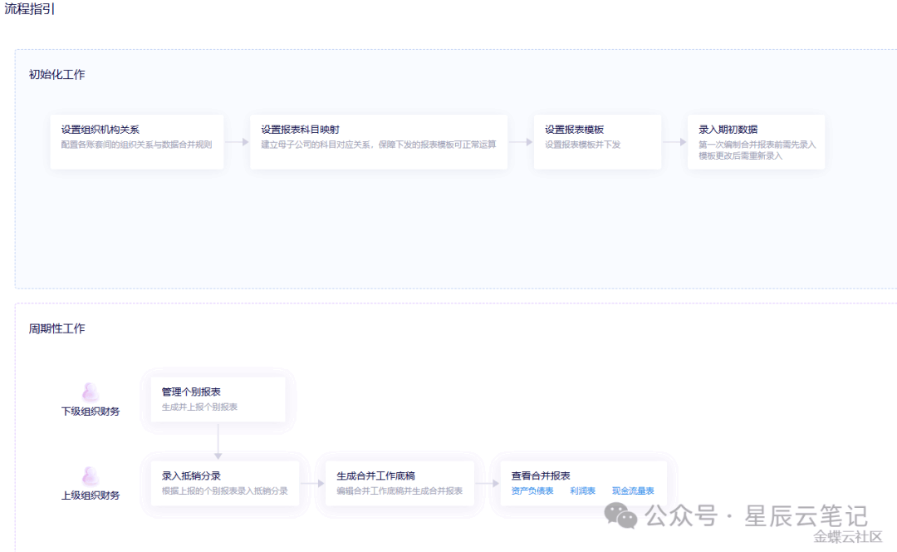Click the 周期性工作 section heading
Image resolution: width=897 pixels, height=552 pixels.
coord(56,328)
